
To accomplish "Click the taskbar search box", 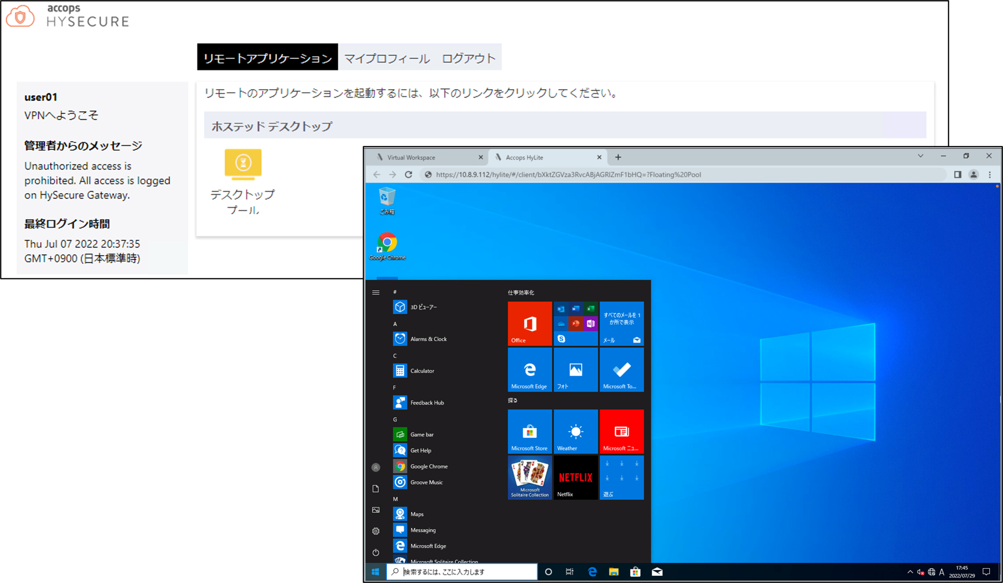I will tap(462, 572).
